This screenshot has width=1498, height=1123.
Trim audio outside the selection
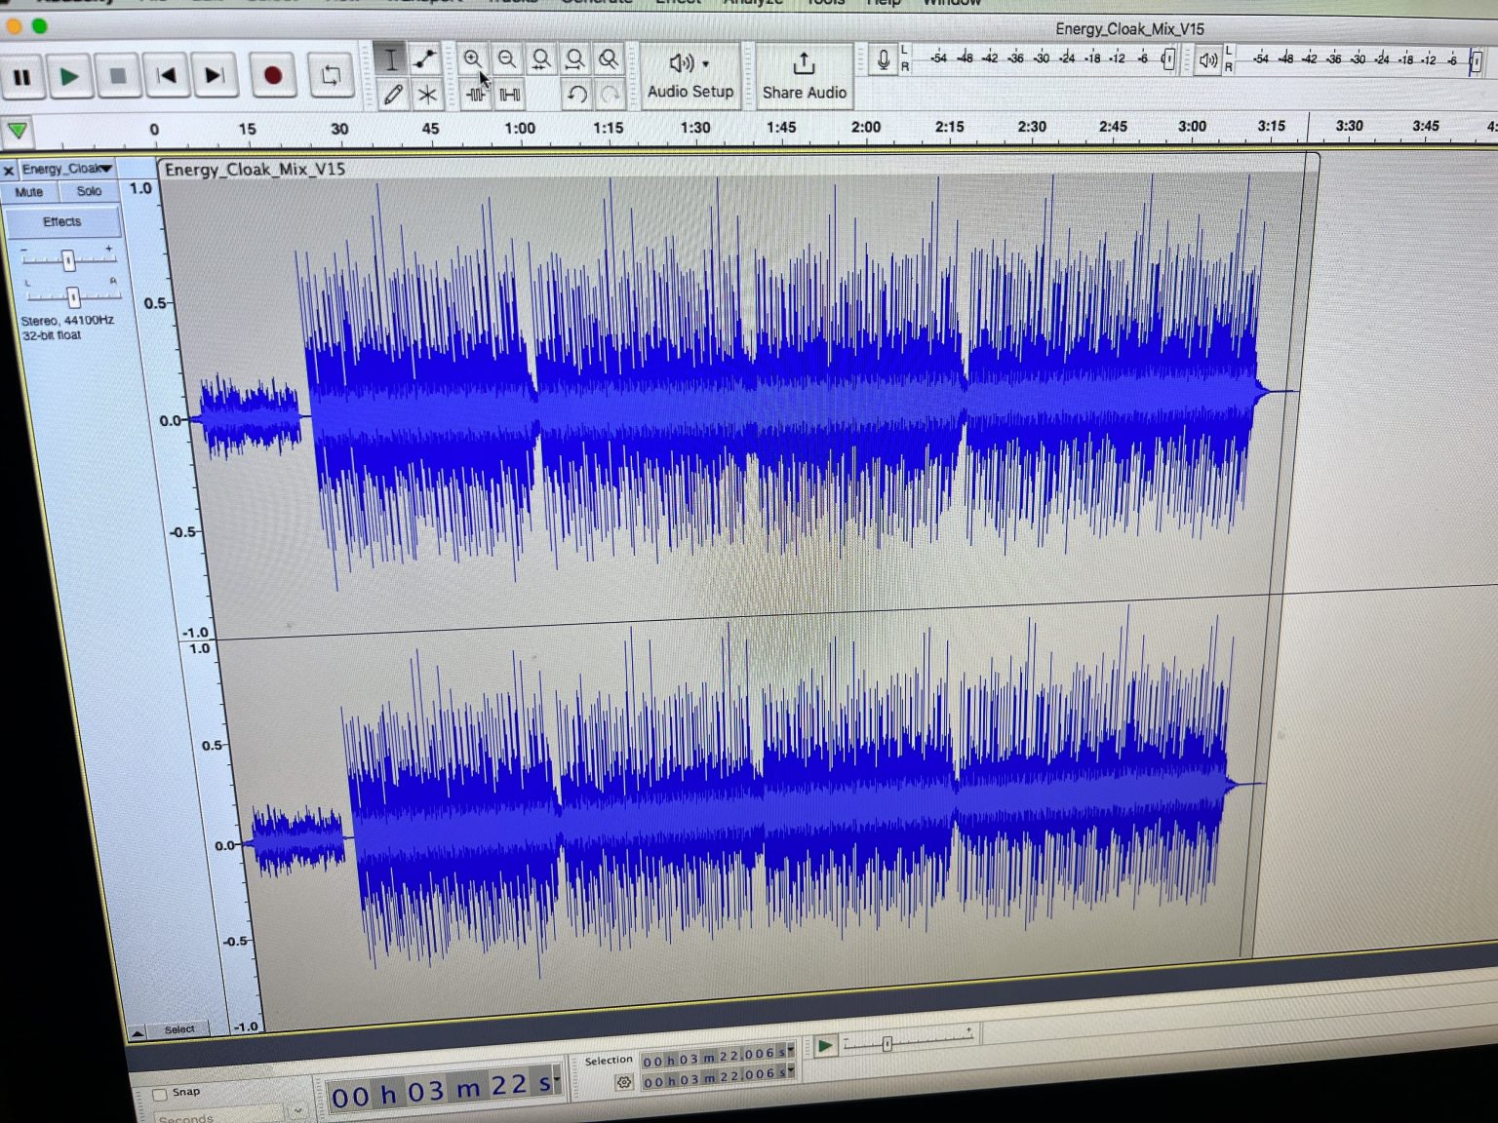tap(477, 96)
